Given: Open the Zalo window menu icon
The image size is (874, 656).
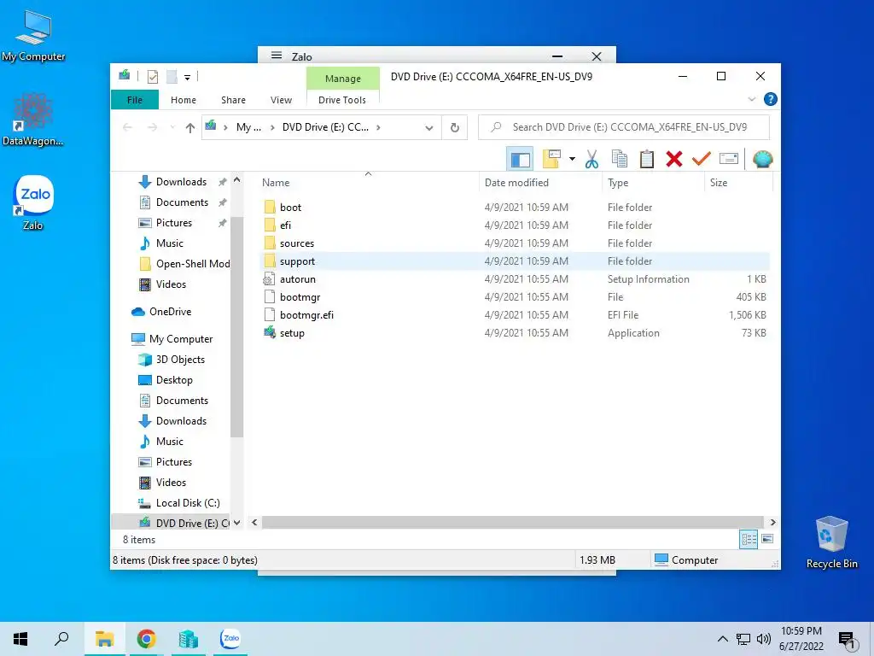Looking at the screenshot, I should pos(277,56).
